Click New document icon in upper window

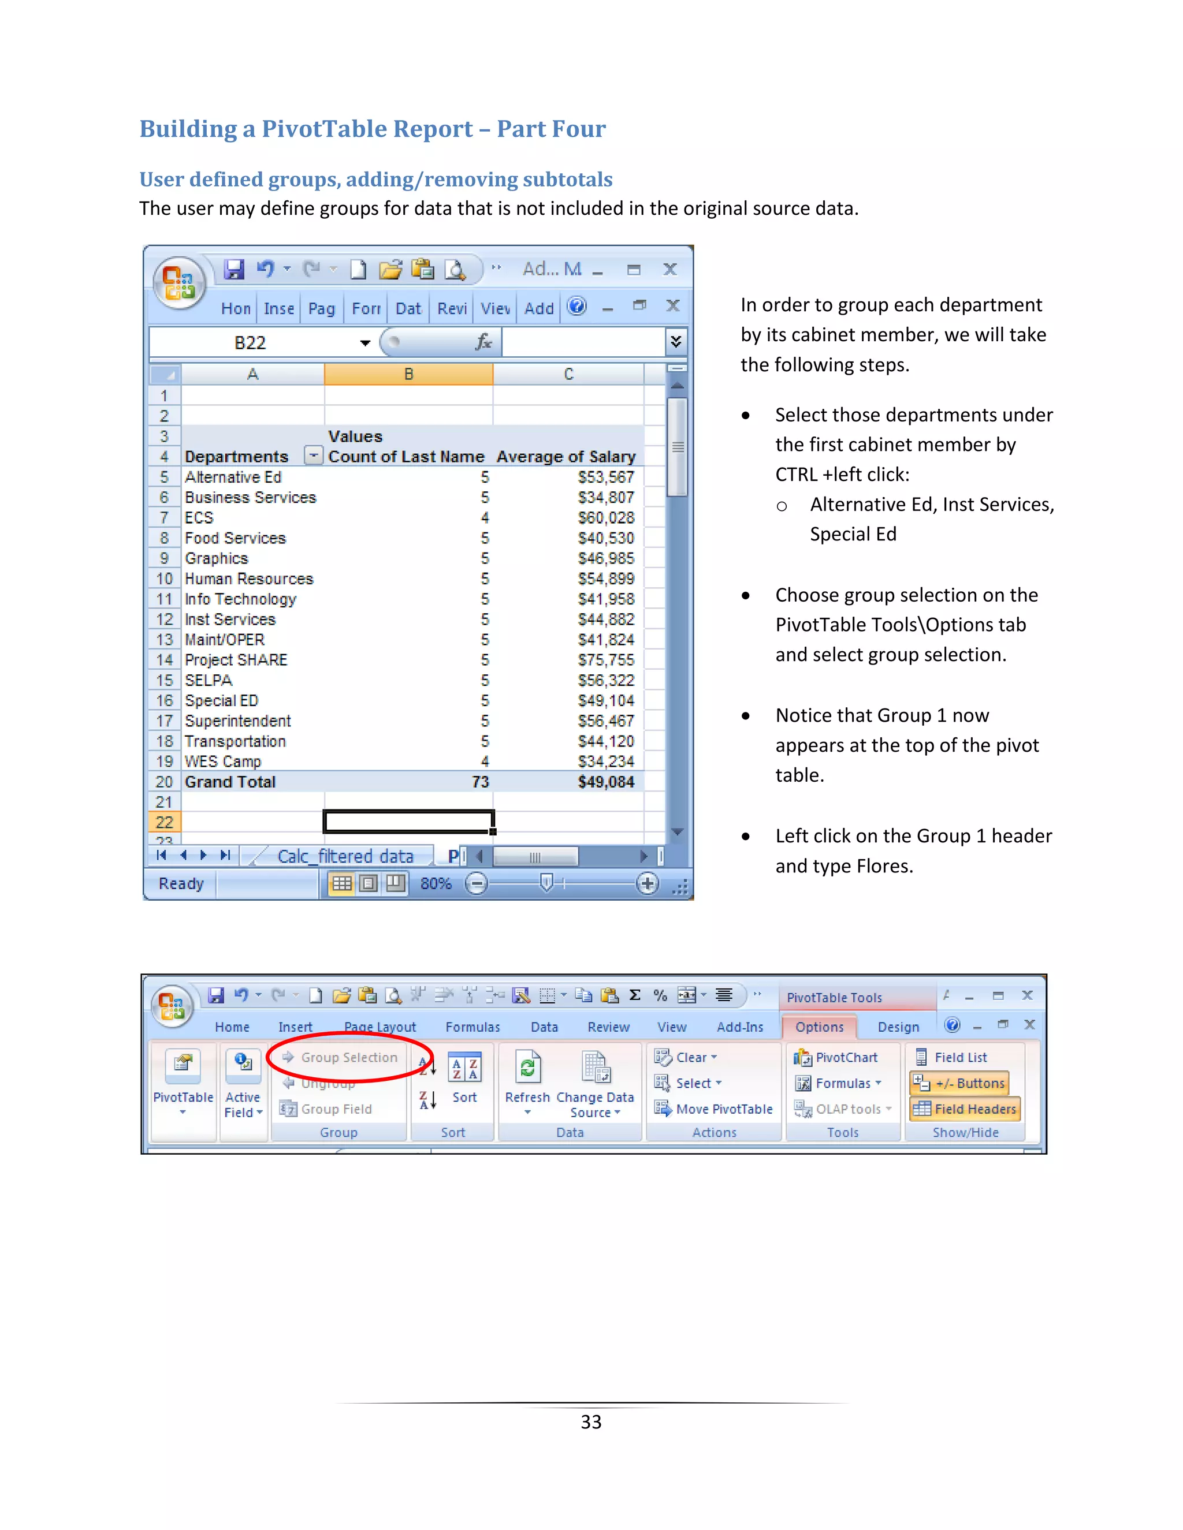(358, 269)
